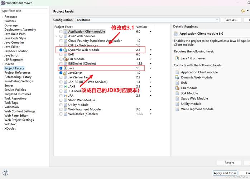The width and height of the screenshot is (250, 179).
Task: Click the conflicts list JCA Module icon
Action: 177,93
